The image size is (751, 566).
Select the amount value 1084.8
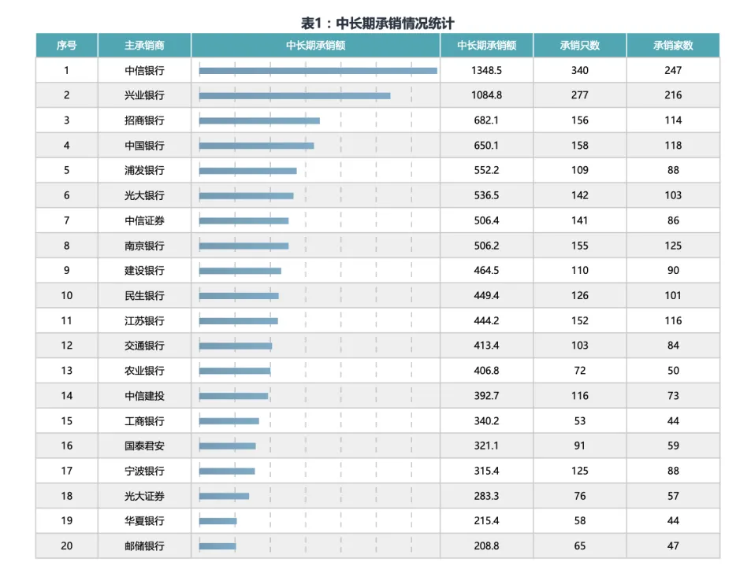tap(486, 95)
